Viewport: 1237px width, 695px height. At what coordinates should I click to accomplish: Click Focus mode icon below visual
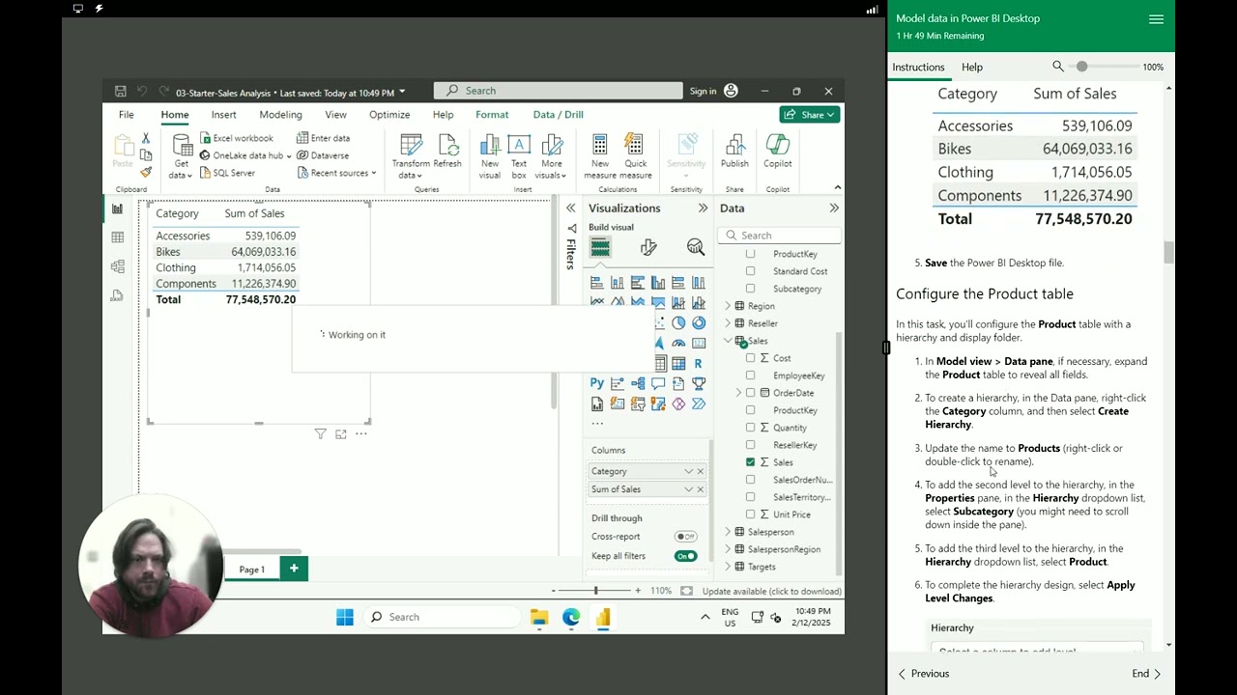coord(340,434)
